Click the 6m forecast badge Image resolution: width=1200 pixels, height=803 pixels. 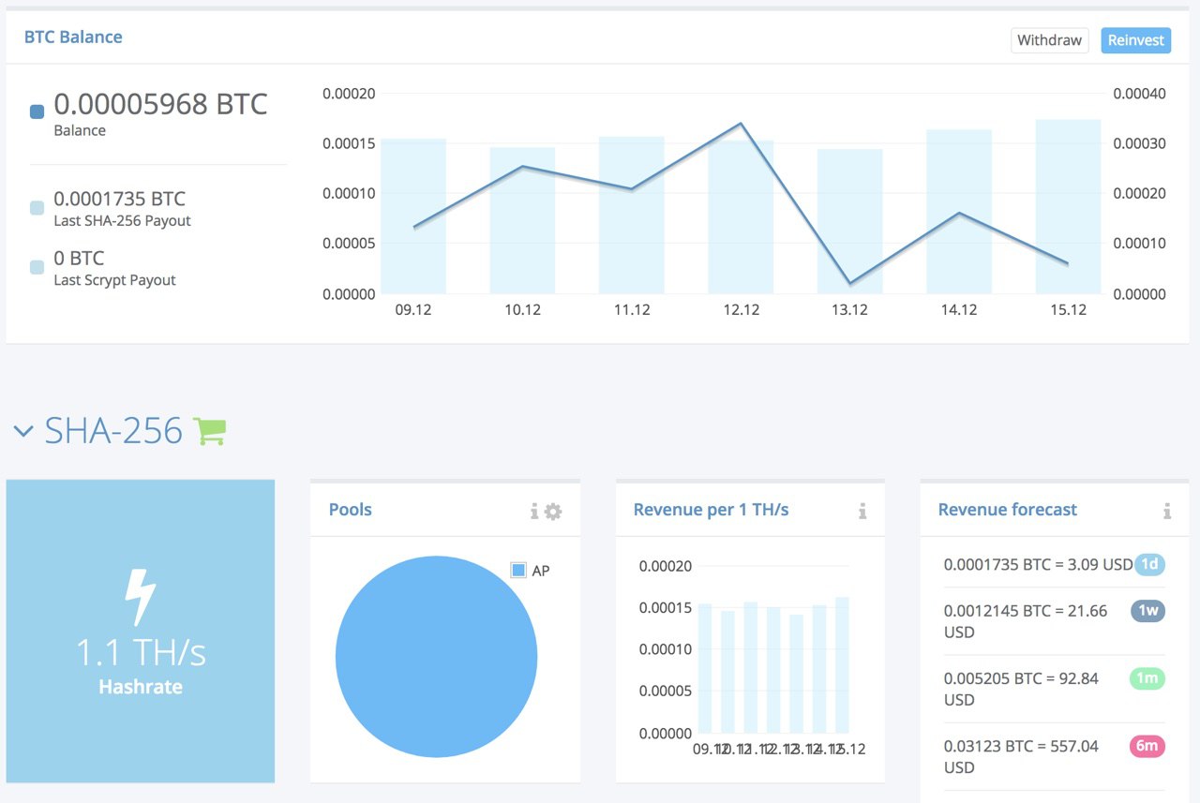(1147, 746)
